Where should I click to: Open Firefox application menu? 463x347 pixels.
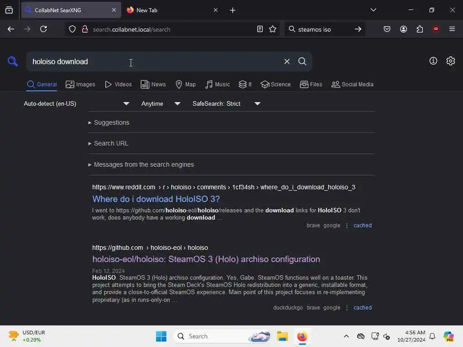click(452, 29)
